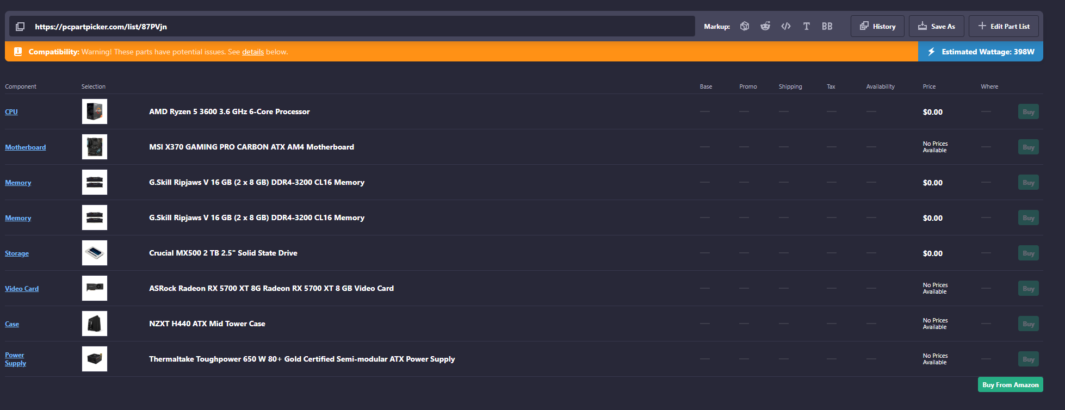Open the Video Card component link

22,288
